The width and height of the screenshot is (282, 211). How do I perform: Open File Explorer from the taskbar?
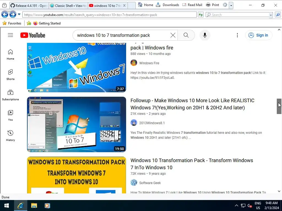coord(34,206)
